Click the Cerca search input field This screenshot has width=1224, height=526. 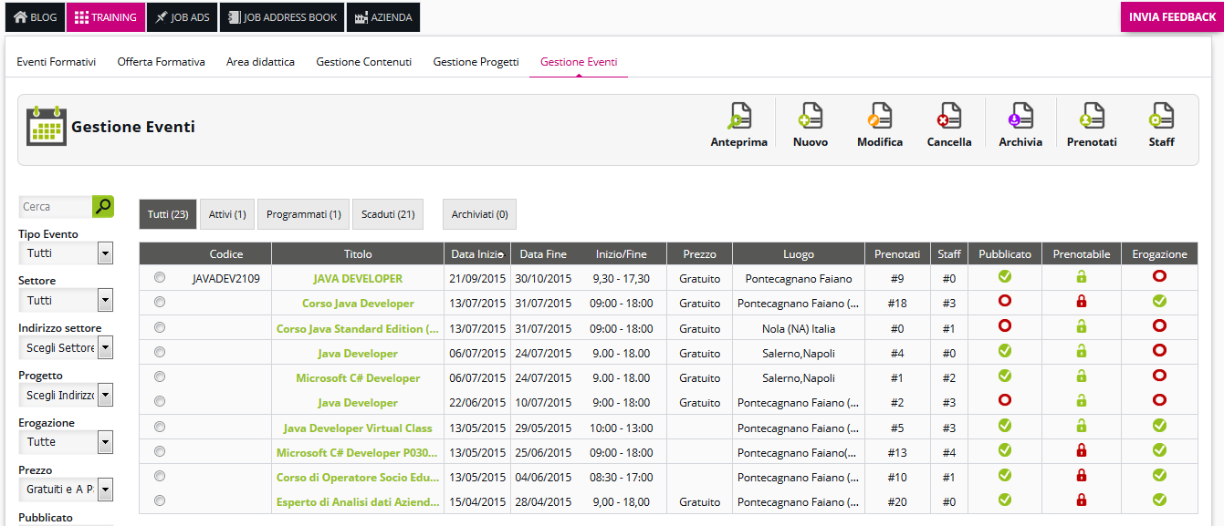(55, 206)
